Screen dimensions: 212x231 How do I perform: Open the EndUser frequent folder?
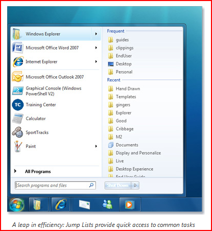click(x=124, y=56)
